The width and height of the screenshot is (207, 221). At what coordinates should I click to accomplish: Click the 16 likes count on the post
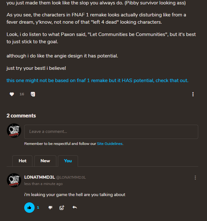coord(22,94)
